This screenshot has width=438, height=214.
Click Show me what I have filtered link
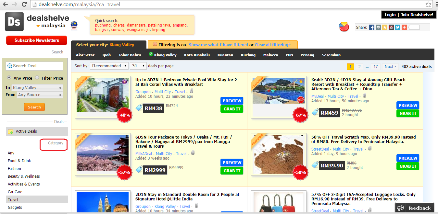pos(218,45)
